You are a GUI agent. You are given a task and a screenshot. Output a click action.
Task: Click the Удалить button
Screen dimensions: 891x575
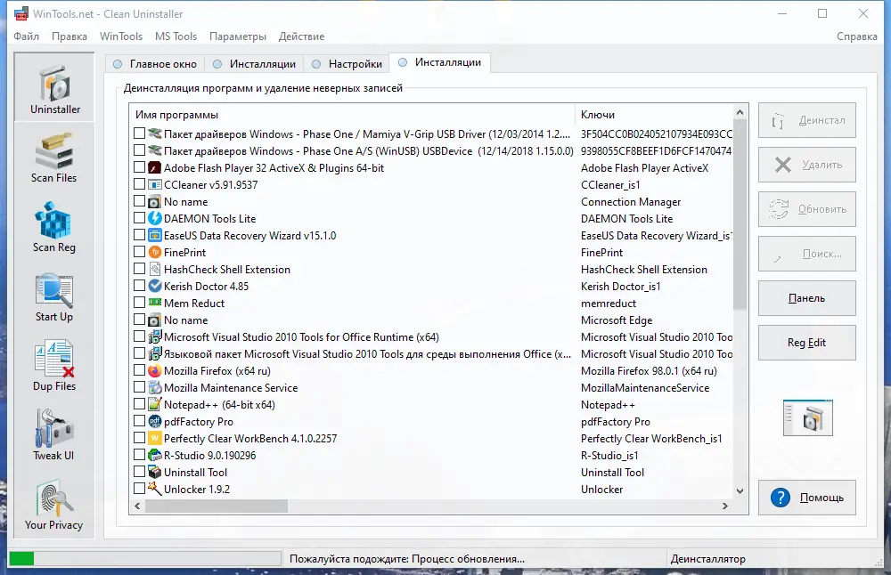click(807, 165)
